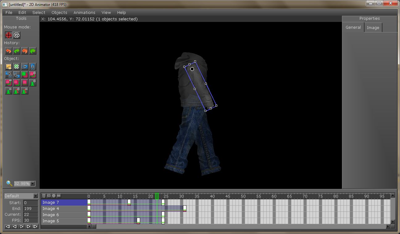Click the timeline plus icon
The image size is (400, 234).
point(54,196)
